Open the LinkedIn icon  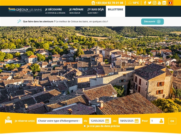164,3
